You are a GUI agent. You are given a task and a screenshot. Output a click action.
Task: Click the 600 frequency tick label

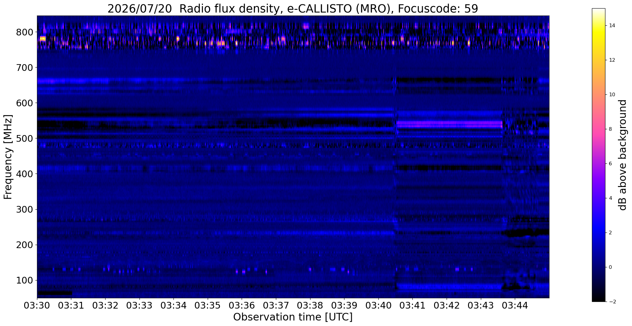pos(24,103)
